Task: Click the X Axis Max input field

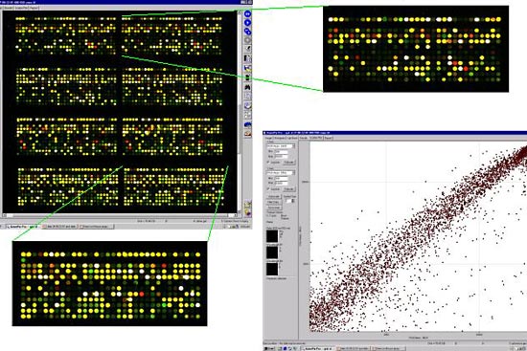Action: tap(282, 157)
